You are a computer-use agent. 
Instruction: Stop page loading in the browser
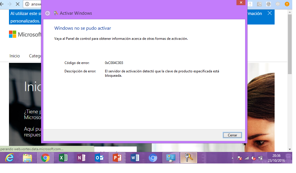coord(18,4)
